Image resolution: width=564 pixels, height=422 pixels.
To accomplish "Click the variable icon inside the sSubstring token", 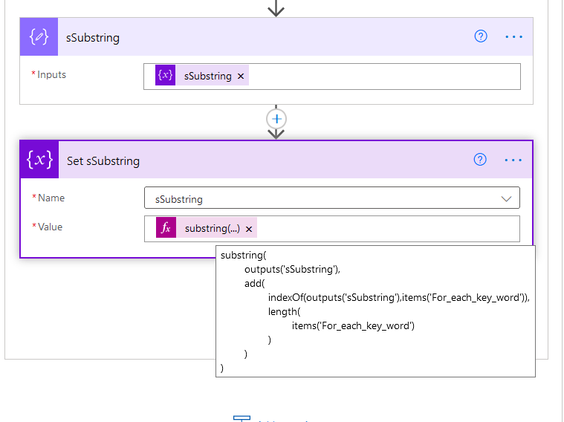I will point(166,76).
